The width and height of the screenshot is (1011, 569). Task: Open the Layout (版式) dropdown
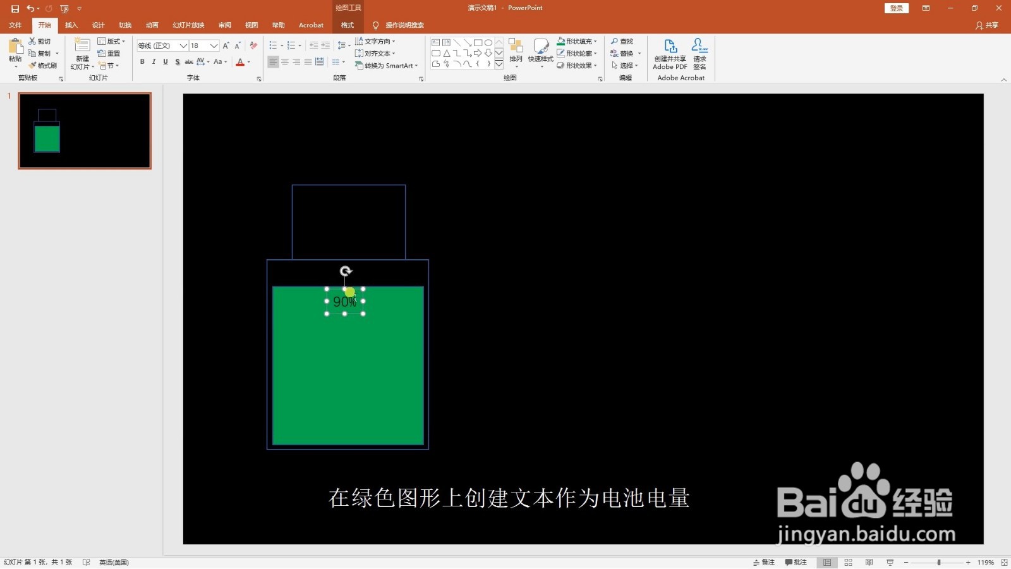111,41
